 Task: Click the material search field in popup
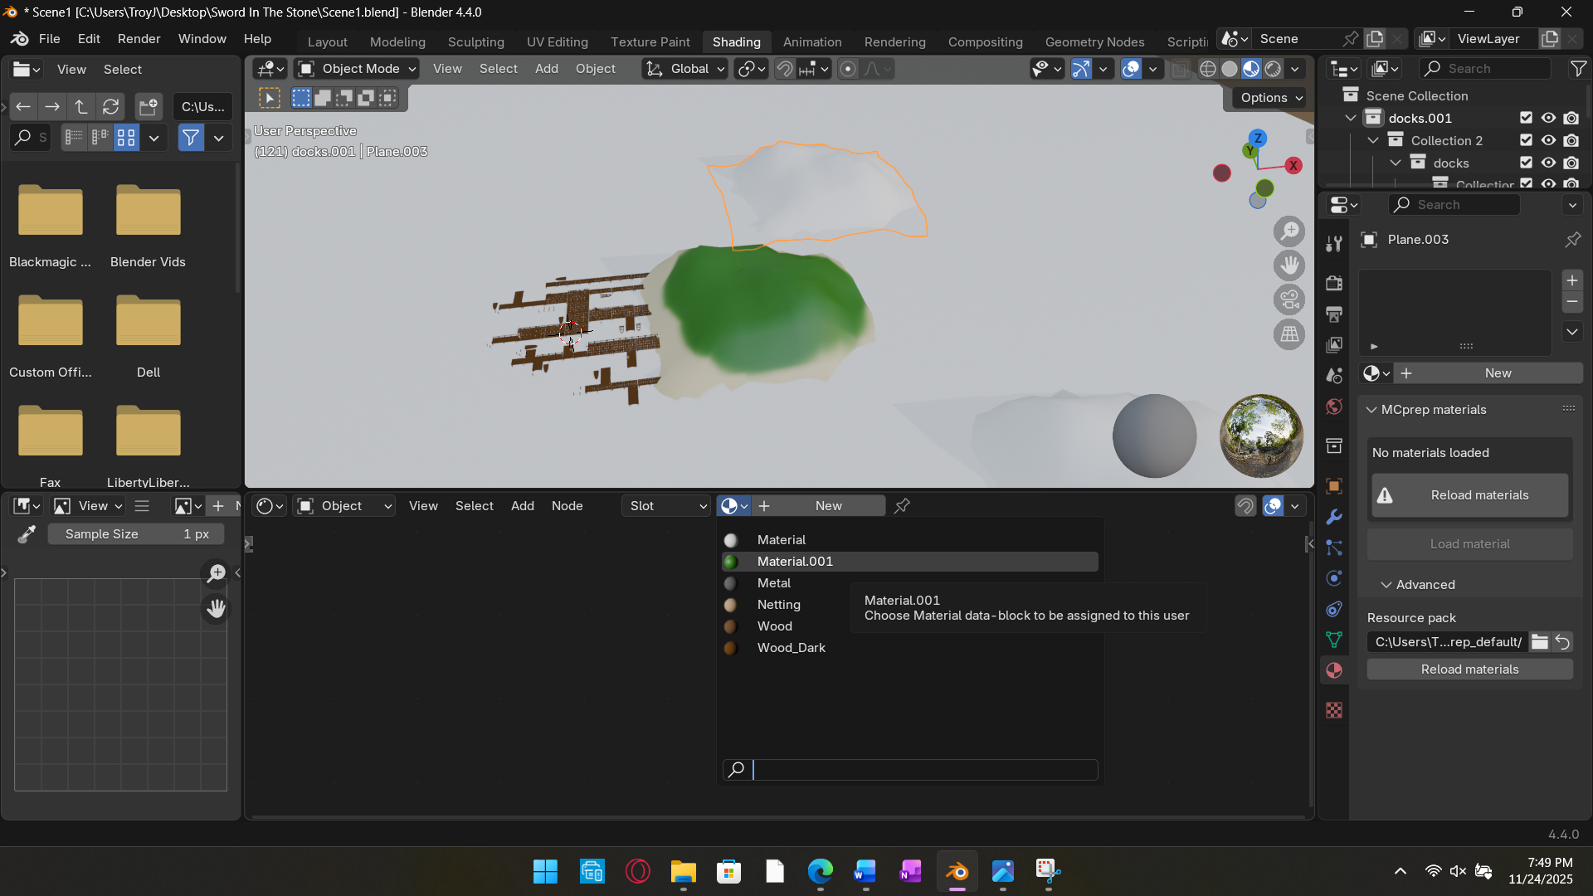click(910, 770)
